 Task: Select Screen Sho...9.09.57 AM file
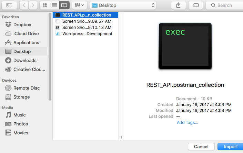click(x=85, y=21)
